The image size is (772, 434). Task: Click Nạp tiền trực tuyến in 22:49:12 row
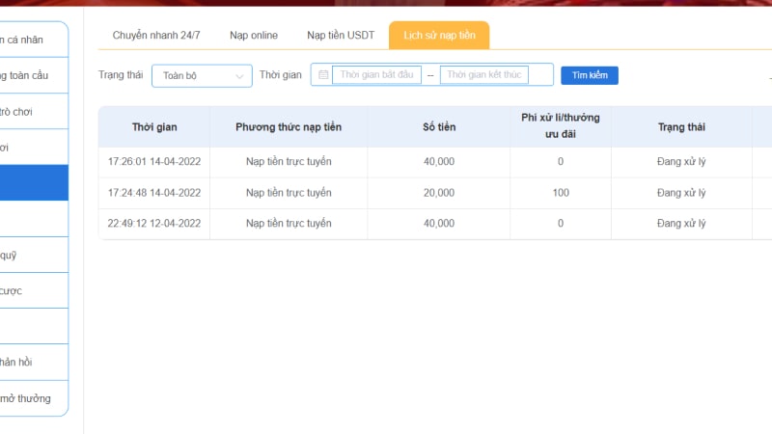pos(289,224)
